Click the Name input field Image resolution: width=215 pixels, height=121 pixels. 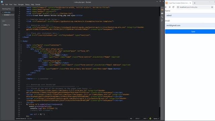tap(190, 15)
